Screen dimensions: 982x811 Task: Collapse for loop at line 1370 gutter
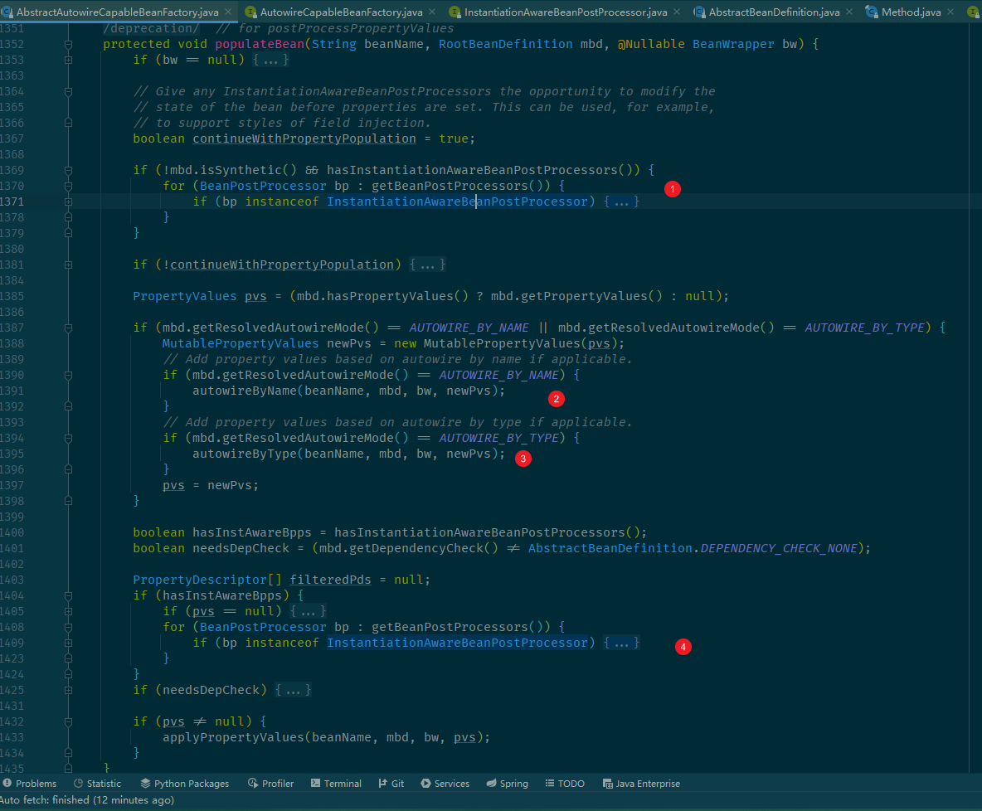[x=68, y=186]
